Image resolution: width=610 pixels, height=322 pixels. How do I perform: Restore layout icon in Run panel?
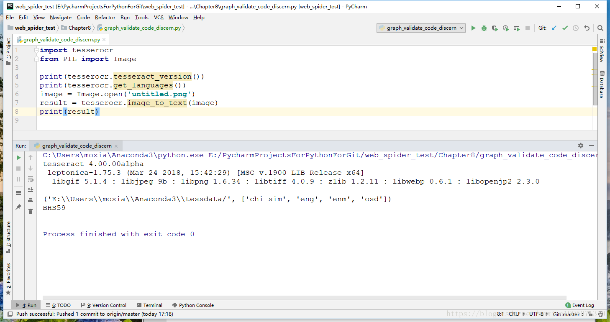coord(18,193)
